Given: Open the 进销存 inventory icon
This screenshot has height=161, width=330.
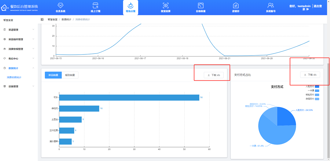Looking at the screenshot, I should tap(236, 5).
